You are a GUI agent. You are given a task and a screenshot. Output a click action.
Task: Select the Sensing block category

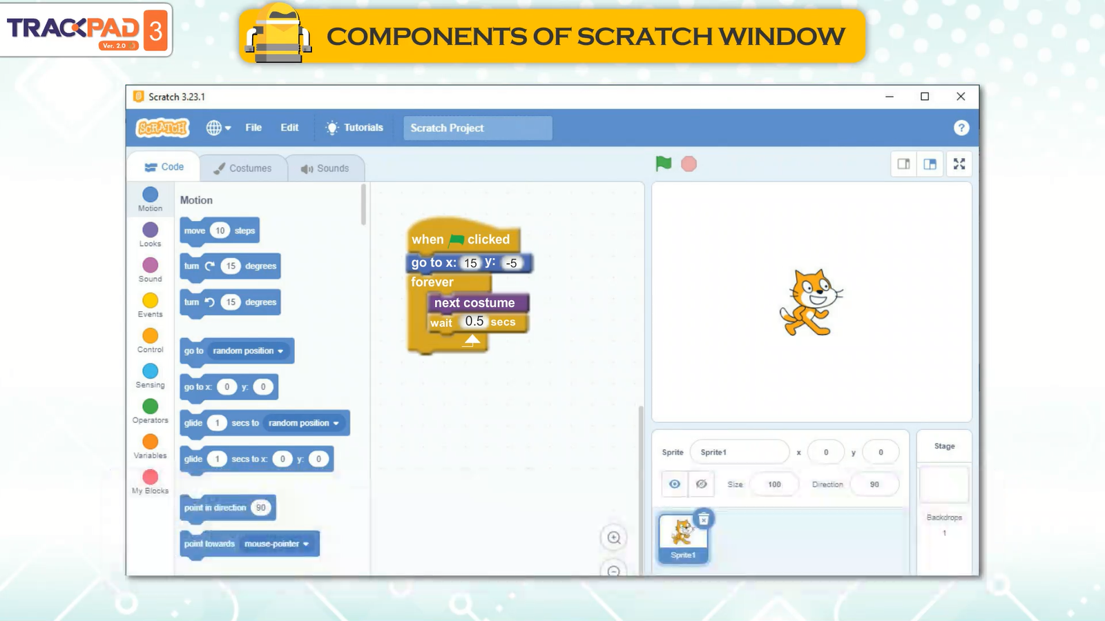click(150, 375)
